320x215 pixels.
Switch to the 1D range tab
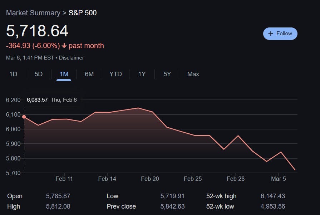click(13, 74)
